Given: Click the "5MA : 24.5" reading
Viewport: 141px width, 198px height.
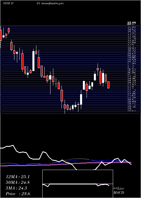Looking at the screenshot, I should [x=16, y=188].
